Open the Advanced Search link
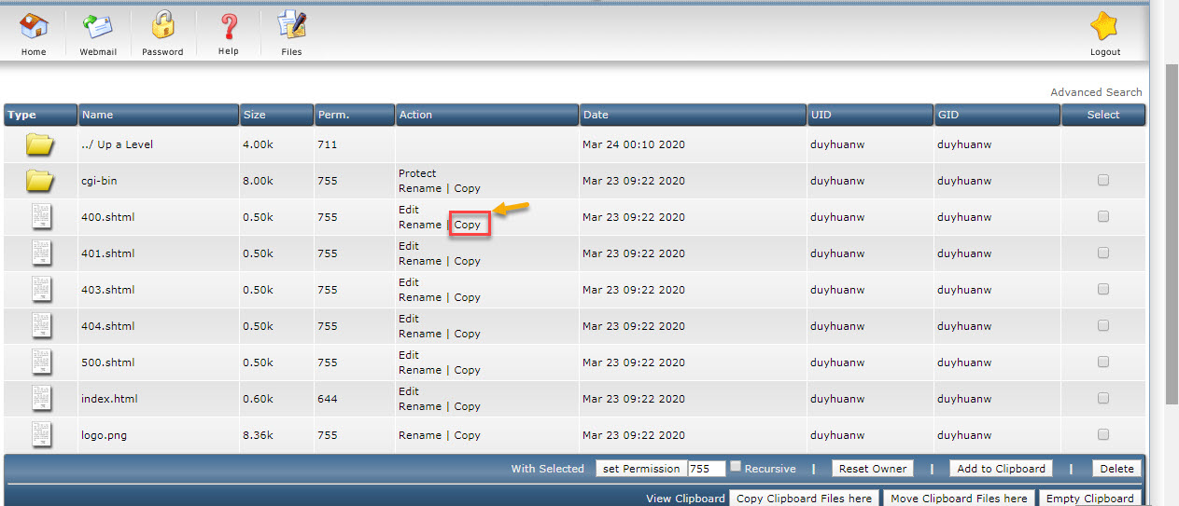Viewport: 1179px width, 506px height. [1096, 92]
